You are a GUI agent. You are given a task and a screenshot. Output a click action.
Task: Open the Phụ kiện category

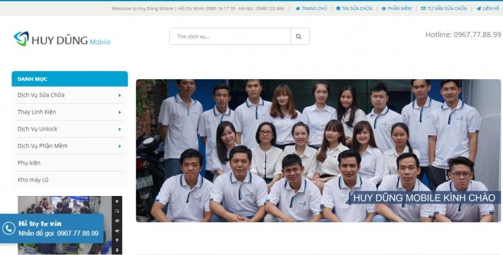(x=29, y=163)
